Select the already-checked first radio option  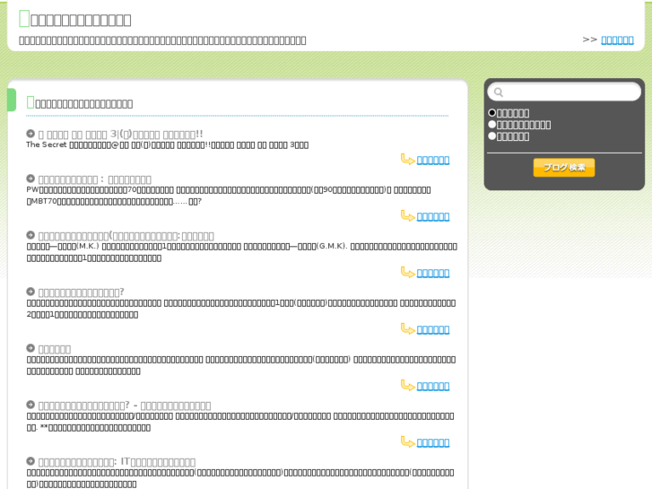coord(491,113)
